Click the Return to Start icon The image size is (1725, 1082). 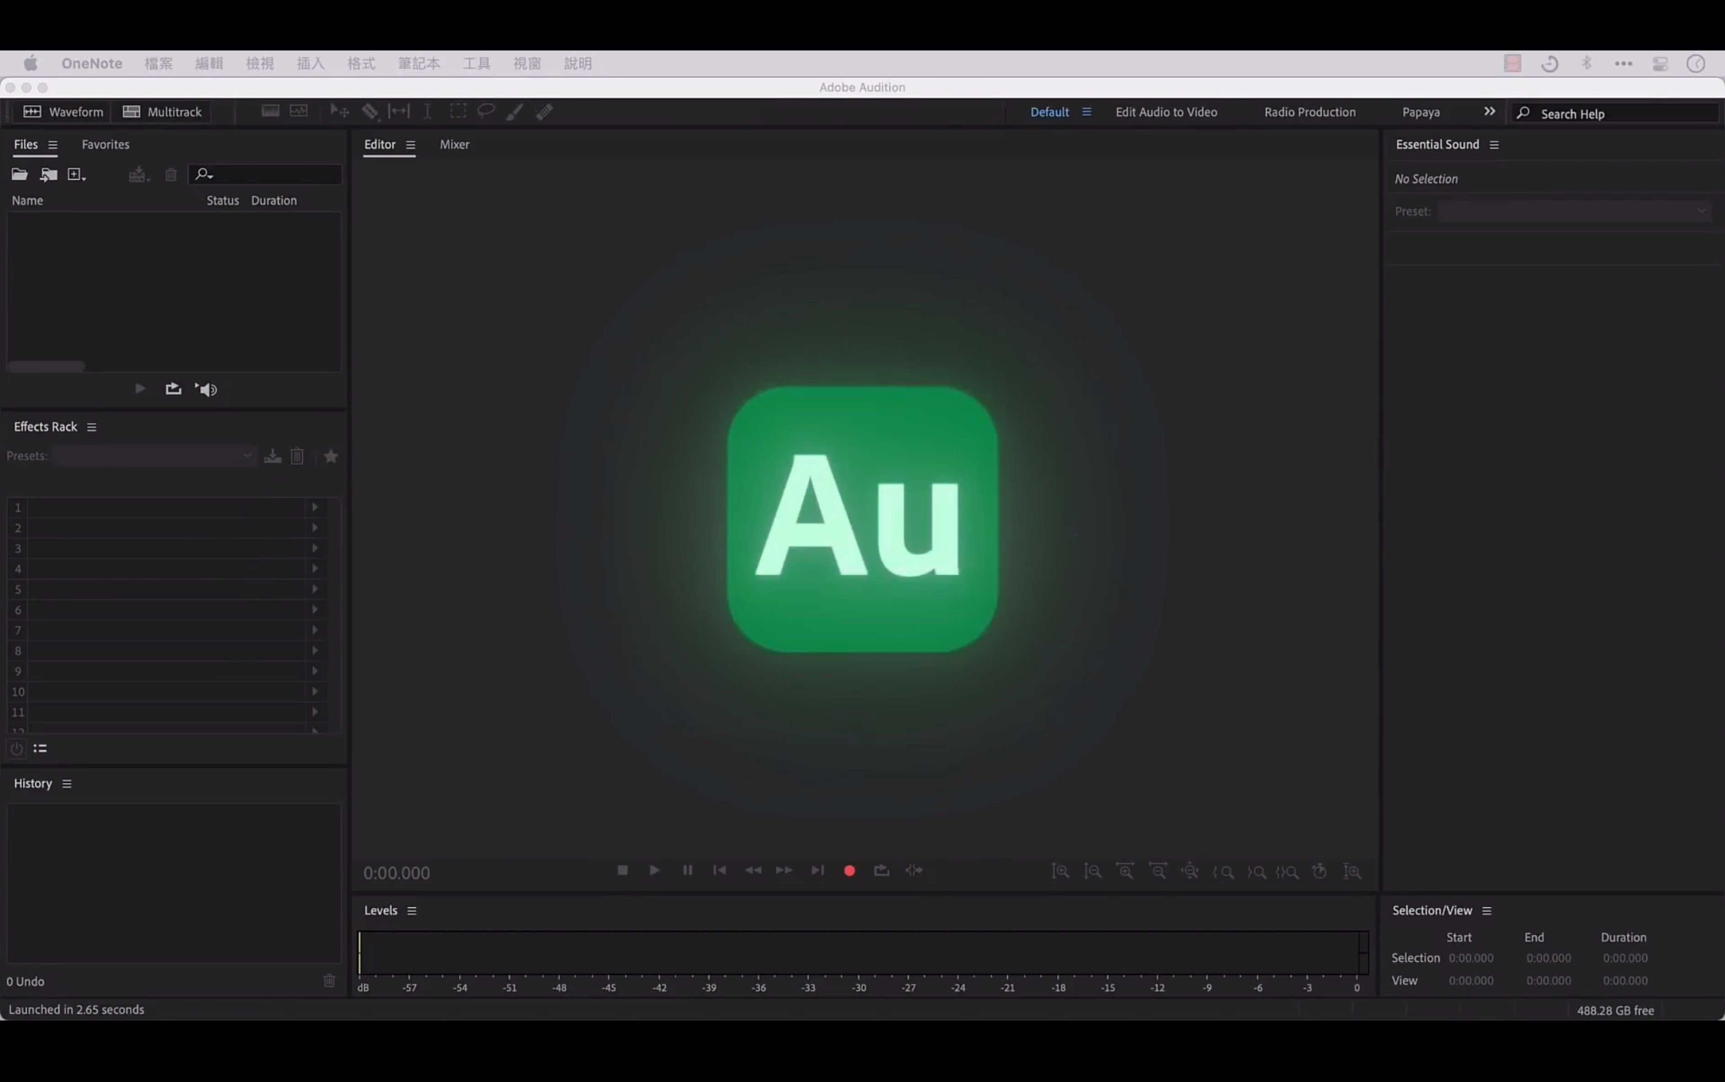point(719,870)
